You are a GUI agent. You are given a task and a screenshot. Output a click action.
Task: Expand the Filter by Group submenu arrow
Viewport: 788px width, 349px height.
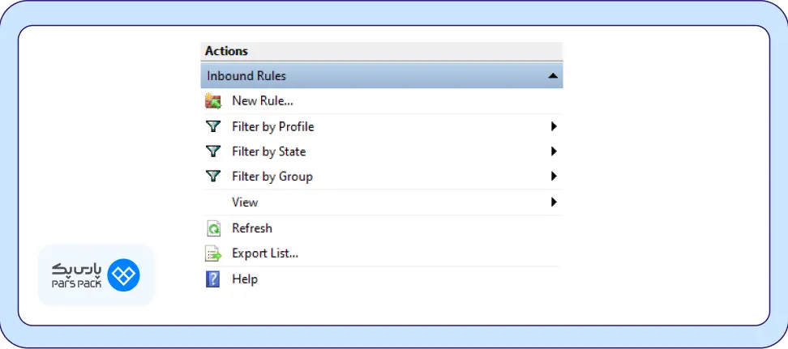point(554,177)
